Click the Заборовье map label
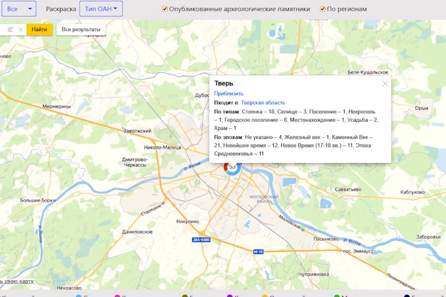 coord(429,237)
